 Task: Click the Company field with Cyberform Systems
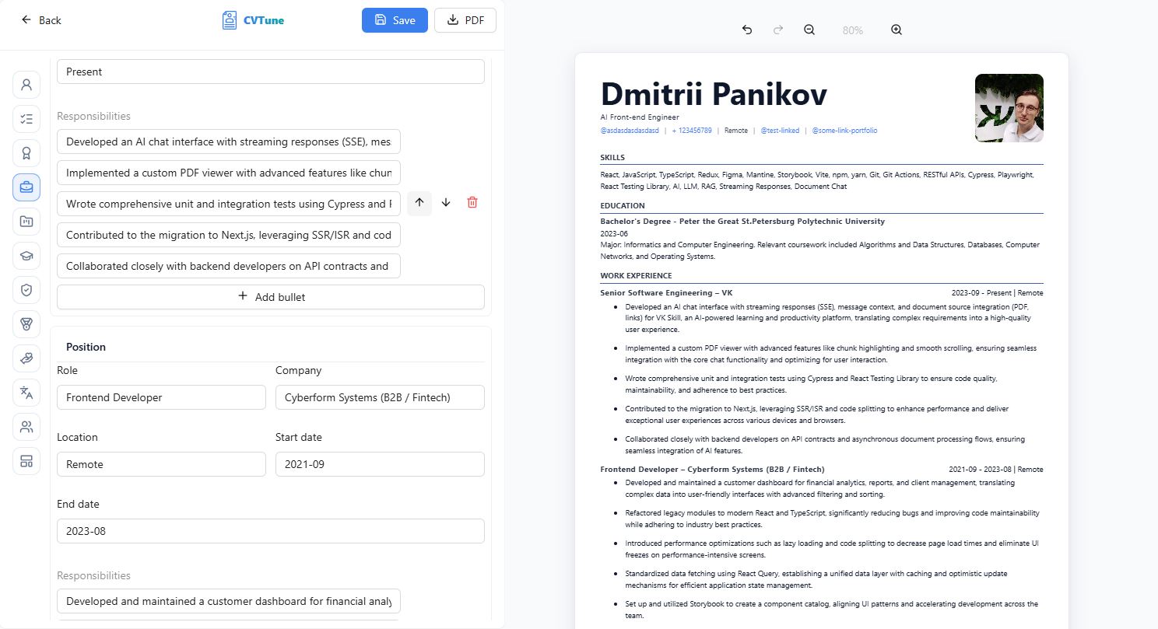(x=380, y=397)
